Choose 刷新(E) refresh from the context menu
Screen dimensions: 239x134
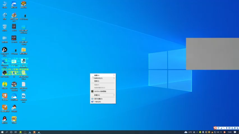(x=103, y=81)
